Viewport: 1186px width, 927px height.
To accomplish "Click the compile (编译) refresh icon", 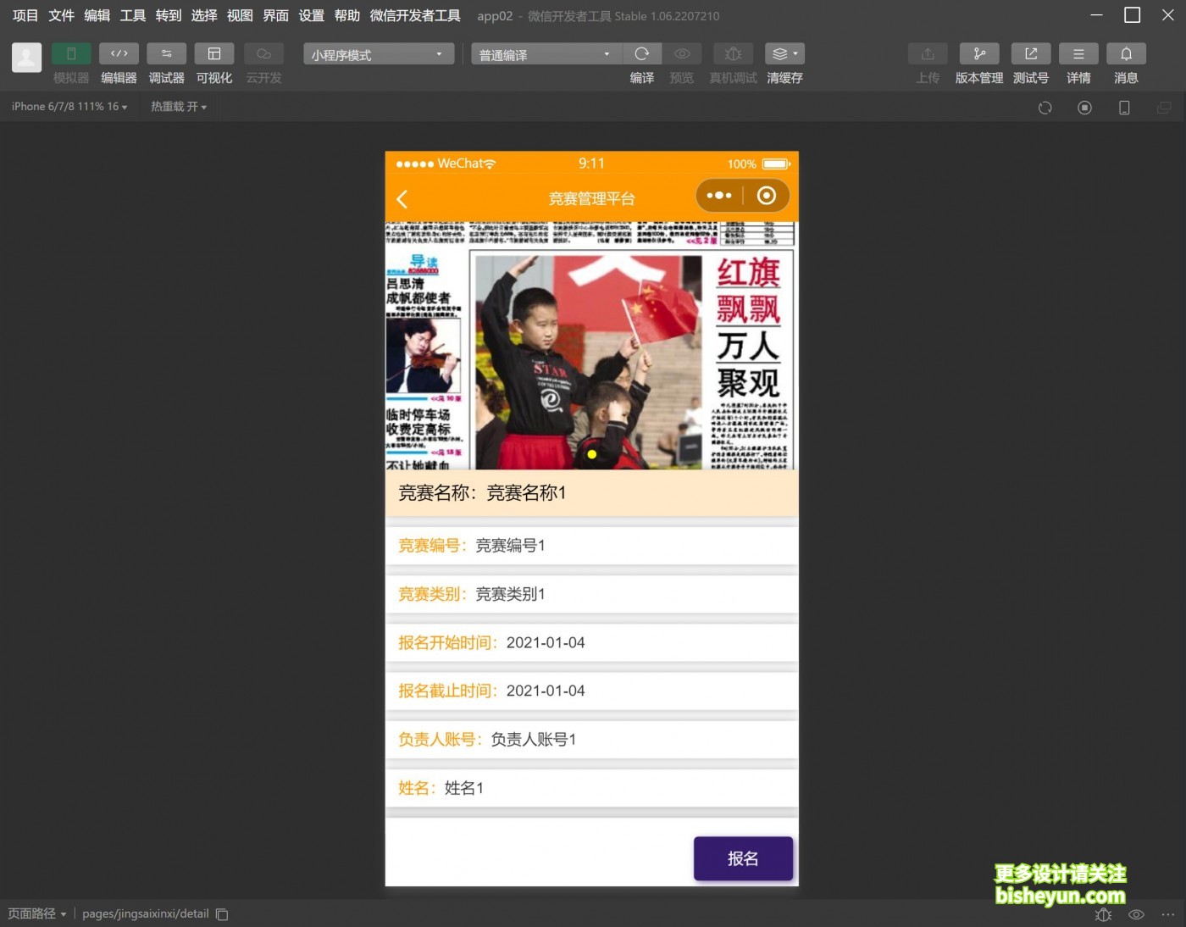I will [x=642, y=54].
